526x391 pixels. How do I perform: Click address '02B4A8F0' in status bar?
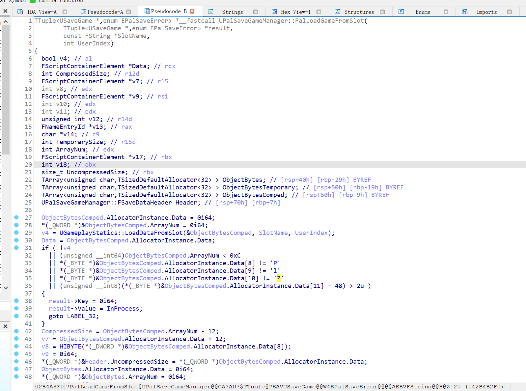click(49, 387)
